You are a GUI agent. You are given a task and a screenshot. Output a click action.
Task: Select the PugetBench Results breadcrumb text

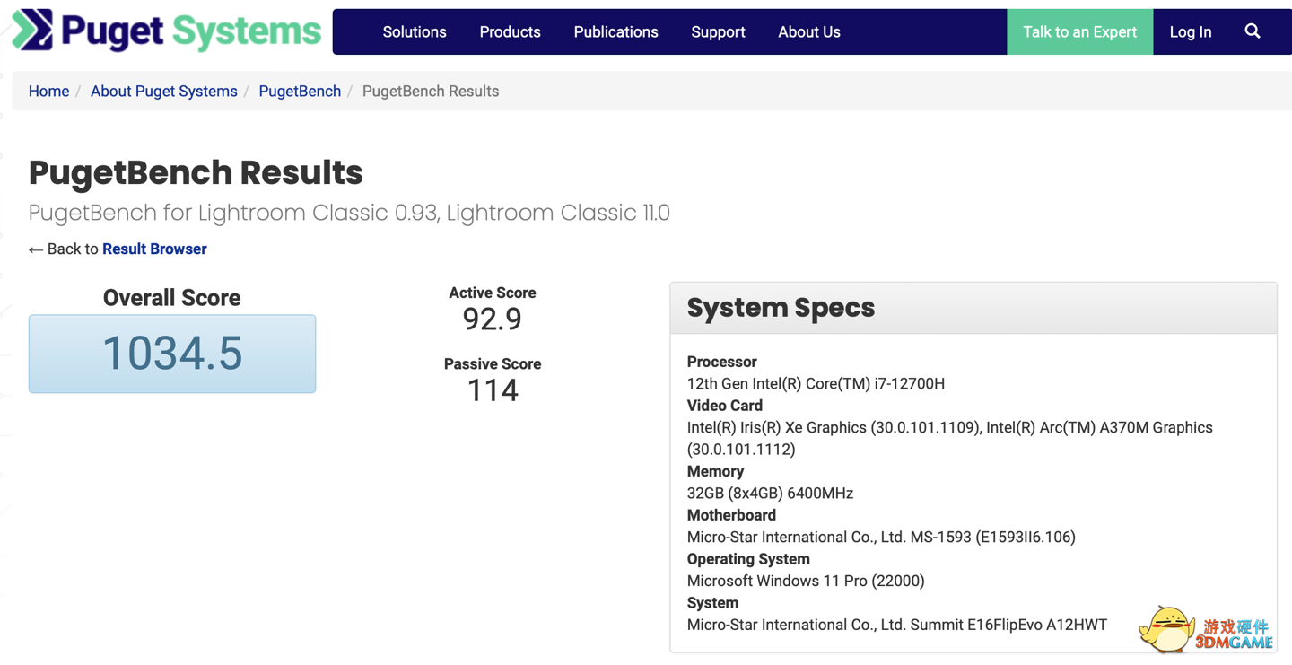point(431,92)
